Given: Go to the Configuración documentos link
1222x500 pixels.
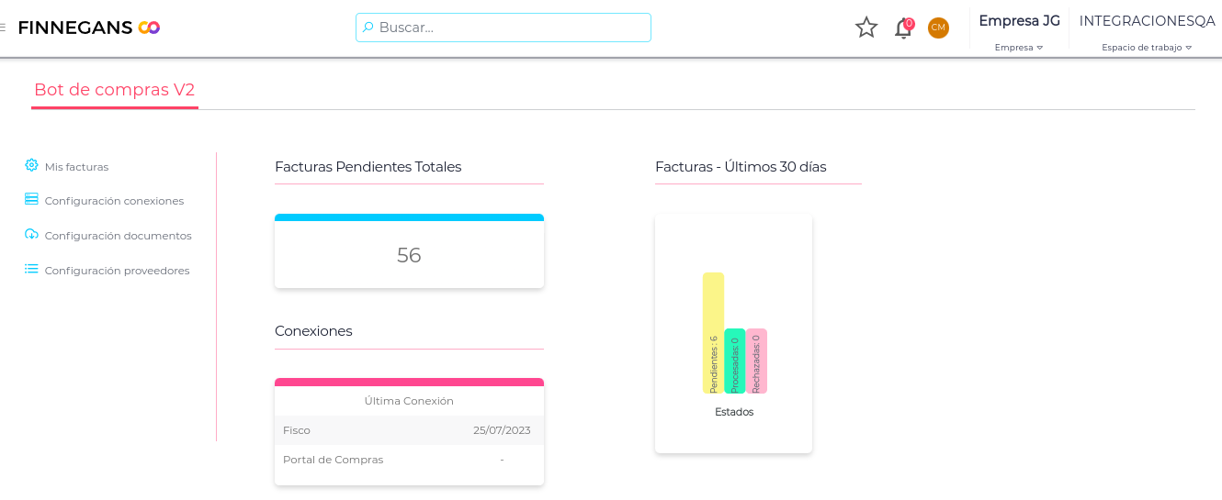Looking at the screenshot, I should point(118,236).
